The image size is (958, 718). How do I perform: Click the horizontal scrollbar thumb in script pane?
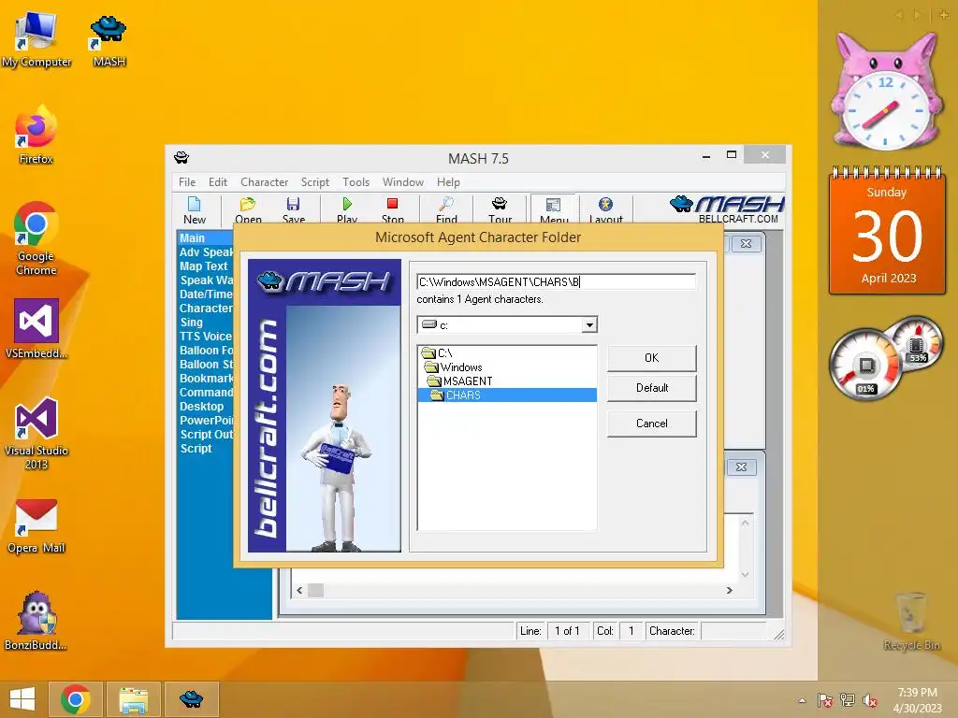click(315, 591)
